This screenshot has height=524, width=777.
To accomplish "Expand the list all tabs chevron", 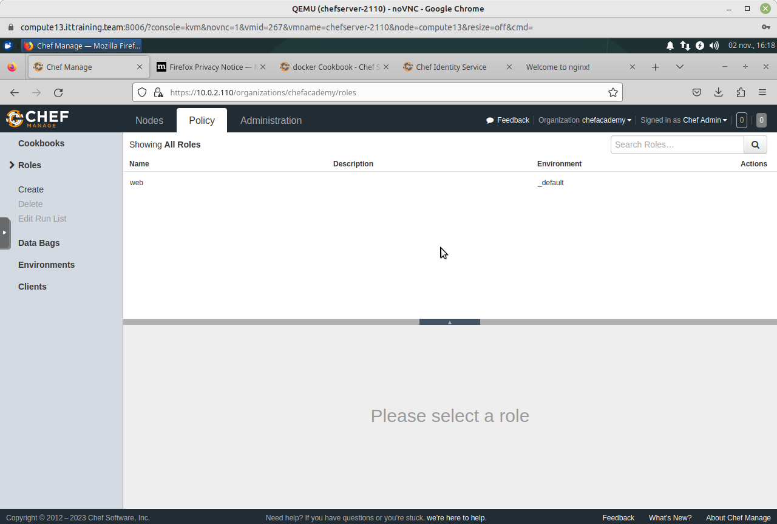I will coord(679,67).
